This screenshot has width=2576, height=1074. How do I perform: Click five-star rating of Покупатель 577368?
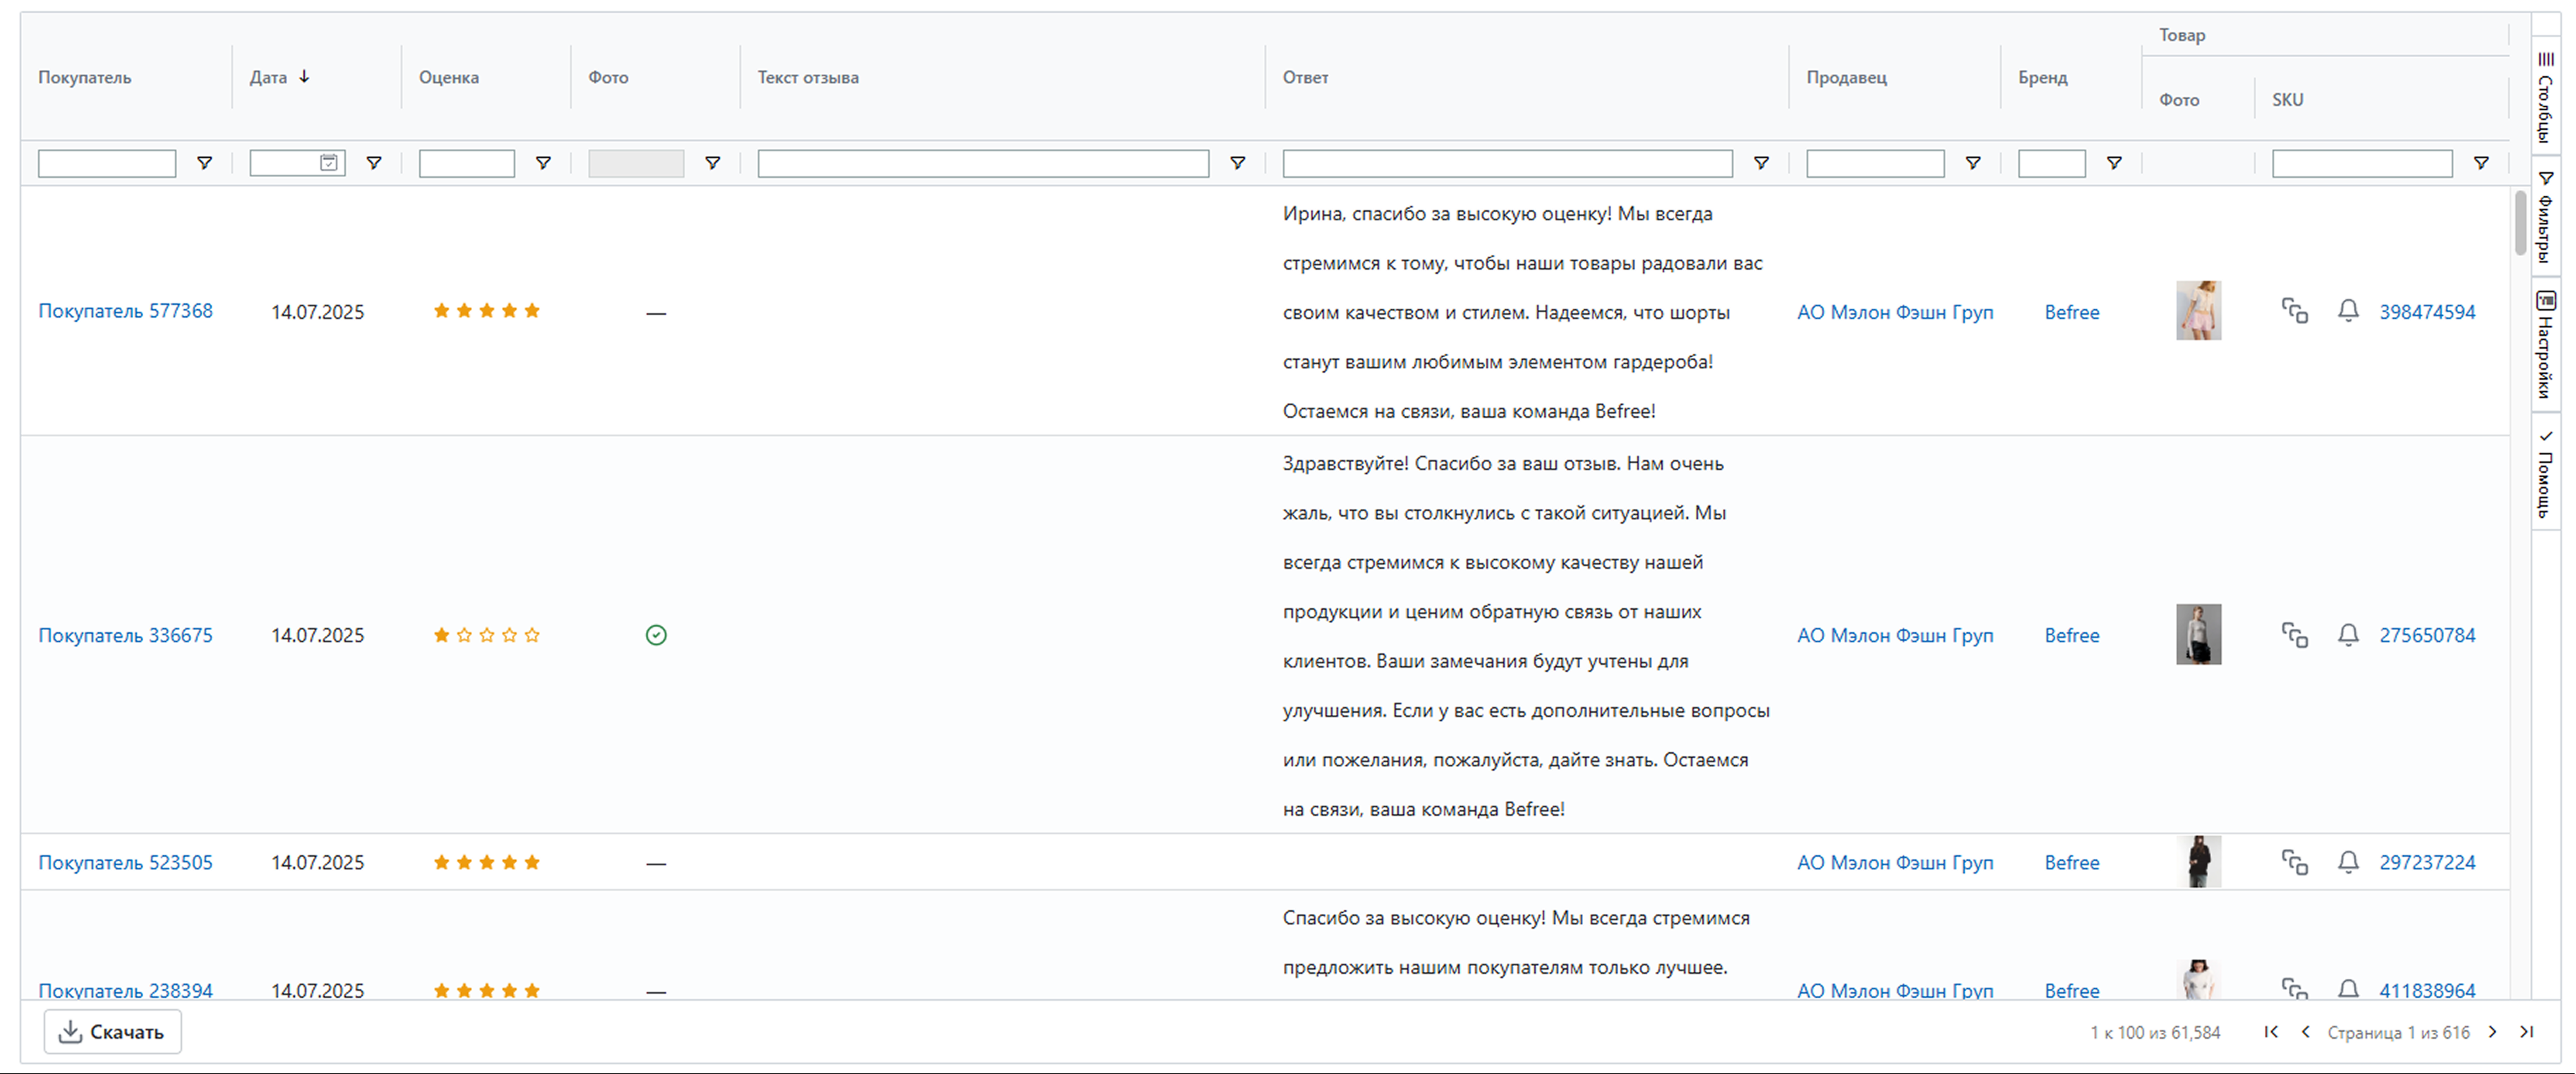[x=487, y=311]
